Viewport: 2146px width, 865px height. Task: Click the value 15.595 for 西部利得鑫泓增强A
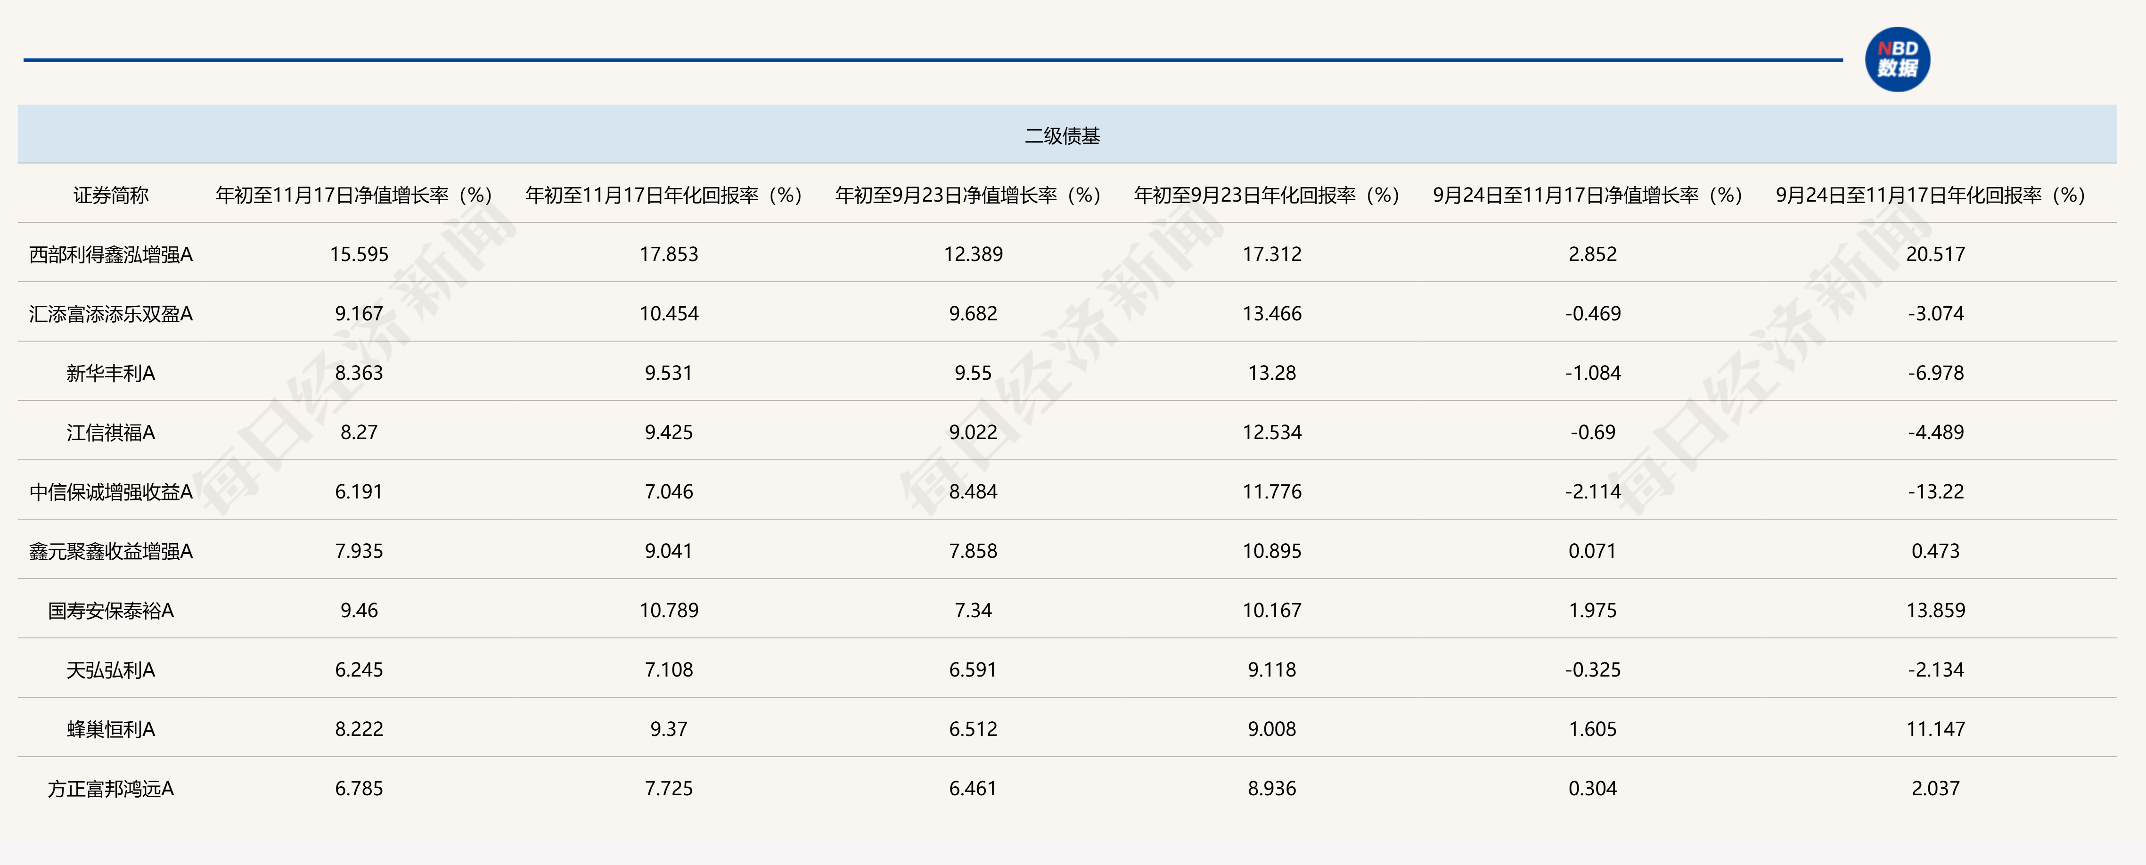click(359, 254)
